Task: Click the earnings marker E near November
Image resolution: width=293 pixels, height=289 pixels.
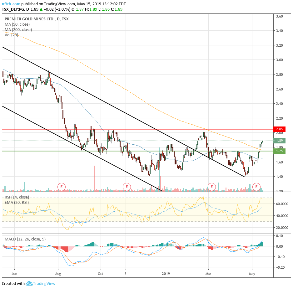Action: 127,187
